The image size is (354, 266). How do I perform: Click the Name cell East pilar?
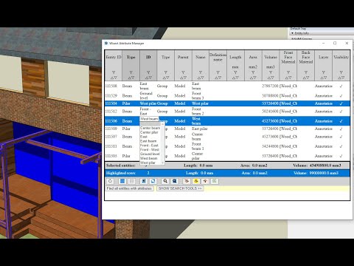coord(200,129)
